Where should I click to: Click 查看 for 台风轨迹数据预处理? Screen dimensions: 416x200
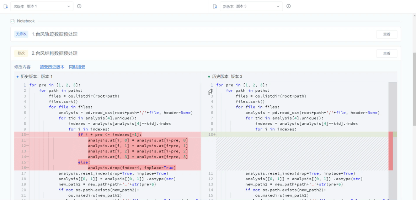coord(386,34)
